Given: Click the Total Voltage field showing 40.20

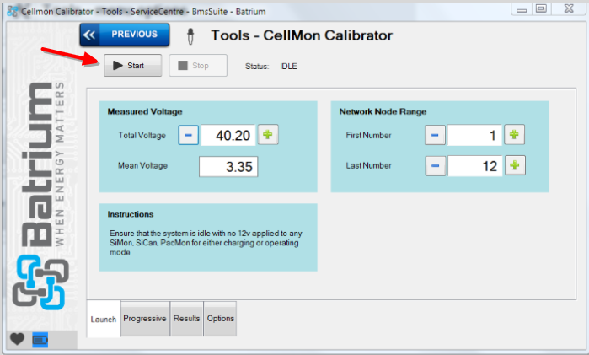Looking at the screenshot, I should [x=228, y=135].
